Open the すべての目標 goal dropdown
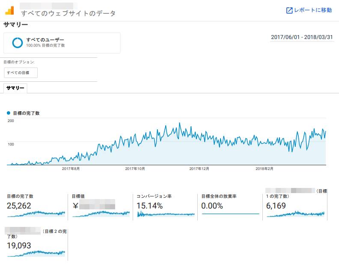This screenshot has width=339, height=268. coord(21,73)
